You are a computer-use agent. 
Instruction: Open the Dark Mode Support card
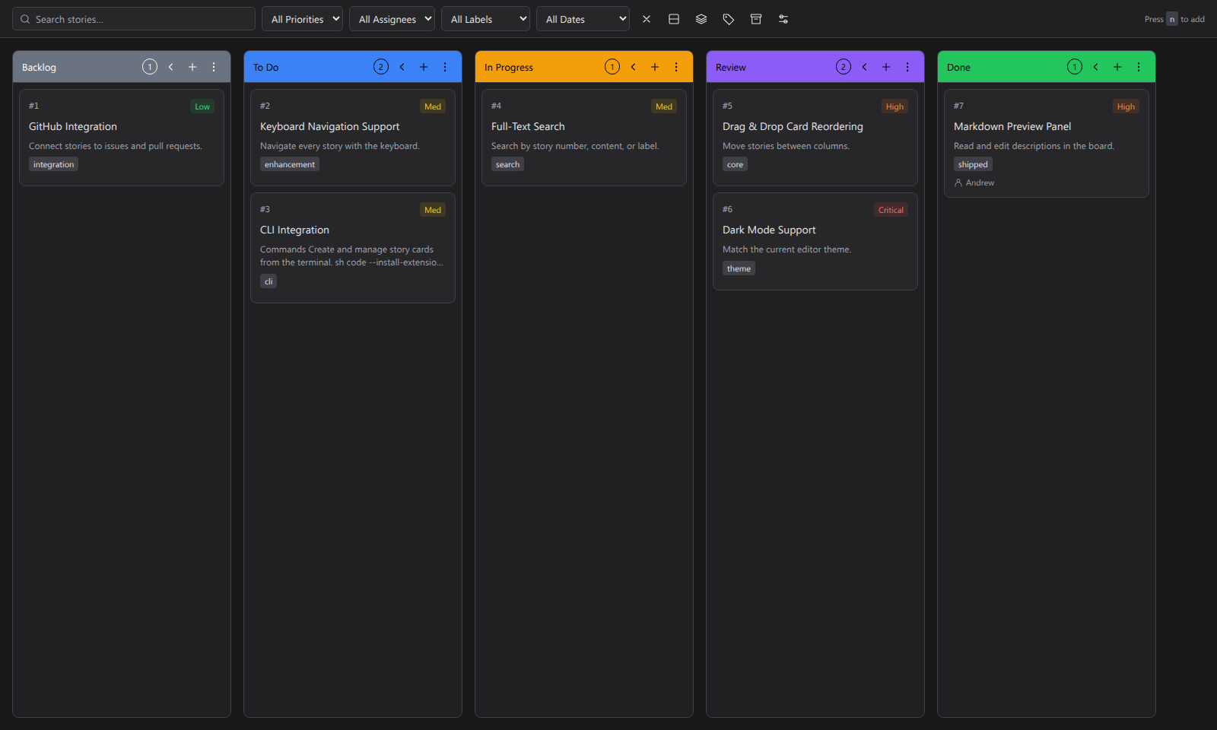[x=815, y=241]
